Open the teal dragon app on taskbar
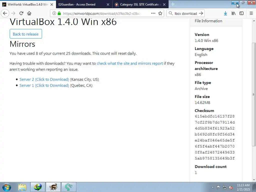The width and height of the screenshot is (256, 192). (68, 187)
